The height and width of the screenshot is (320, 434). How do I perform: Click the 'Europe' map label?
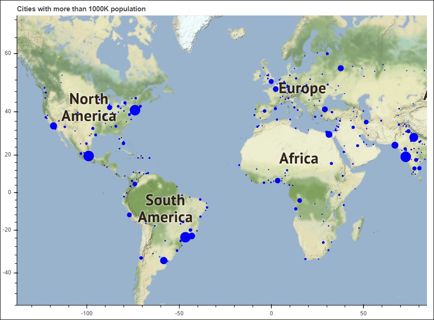(x=302, y=88)
